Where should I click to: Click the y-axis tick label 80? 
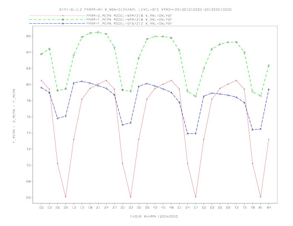coord(28,85)
